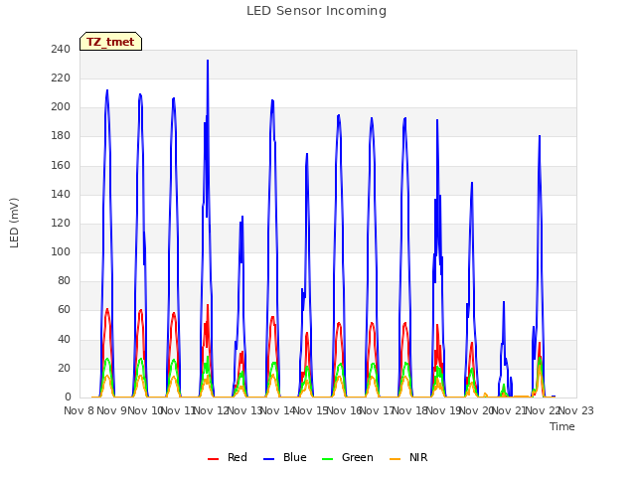Viewport: 636px width, 477px height.
Task: Toggle the Red series legend entry
Action: [x=228, y=457]
